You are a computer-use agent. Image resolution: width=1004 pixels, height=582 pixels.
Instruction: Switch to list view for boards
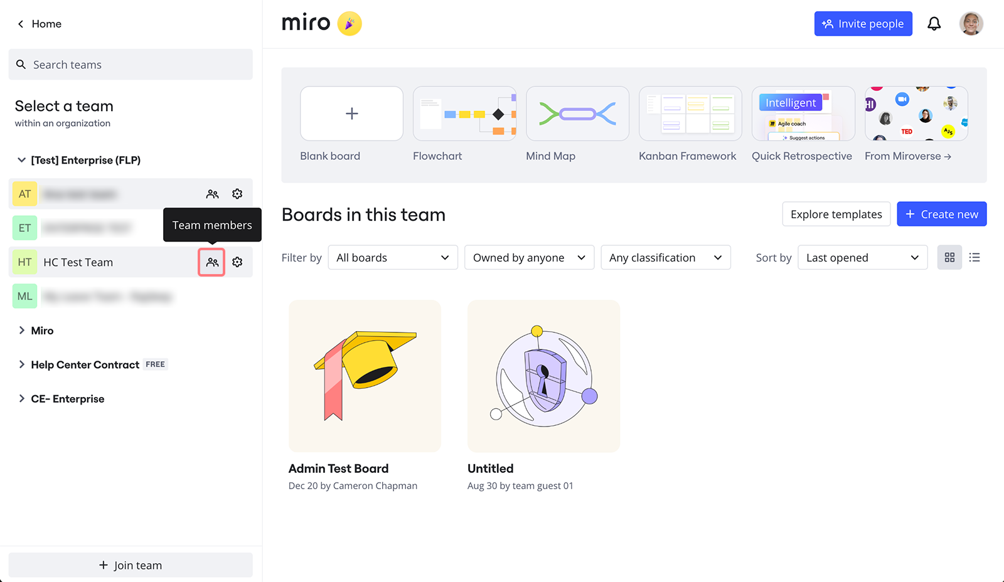pyautogui.click(x=975, y=257)
